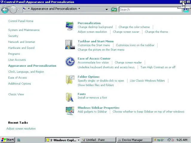191x143 pixels.
Task: Open System and Maintenance in sidebar
Action: point(24,30)
